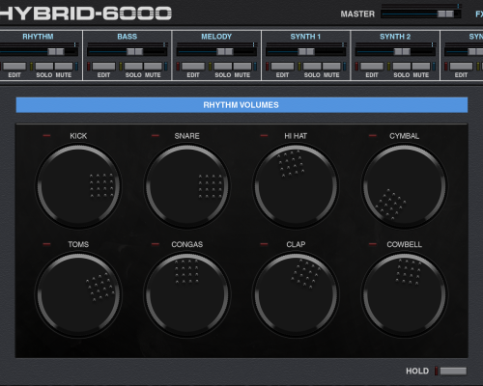Click the yellow LED beside SYNTH 1 SOLO
This screenshot has width=483, height=386.
pos(299,67)
